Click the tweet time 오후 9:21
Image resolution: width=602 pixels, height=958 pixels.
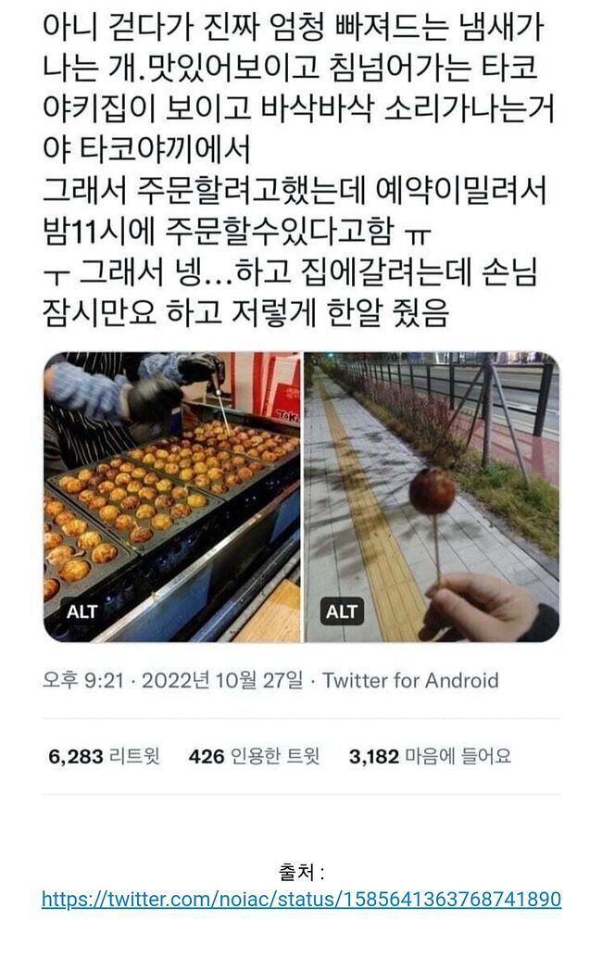[83, 680]
